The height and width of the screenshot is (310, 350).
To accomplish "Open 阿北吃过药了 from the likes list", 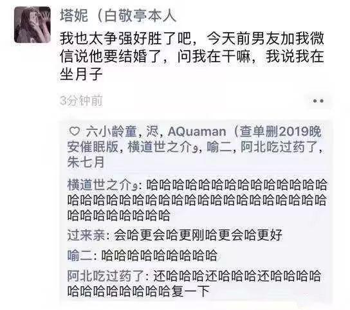I will pos(279,147).
